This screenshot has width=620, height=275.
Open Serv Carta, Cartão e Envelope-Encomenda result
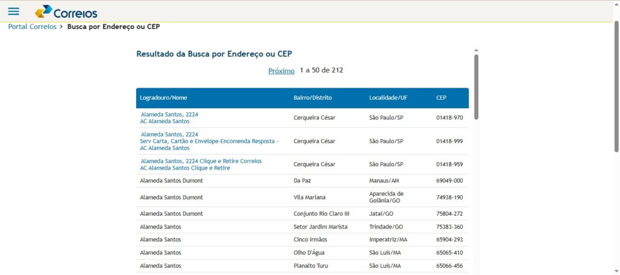[x=209, y=141]
